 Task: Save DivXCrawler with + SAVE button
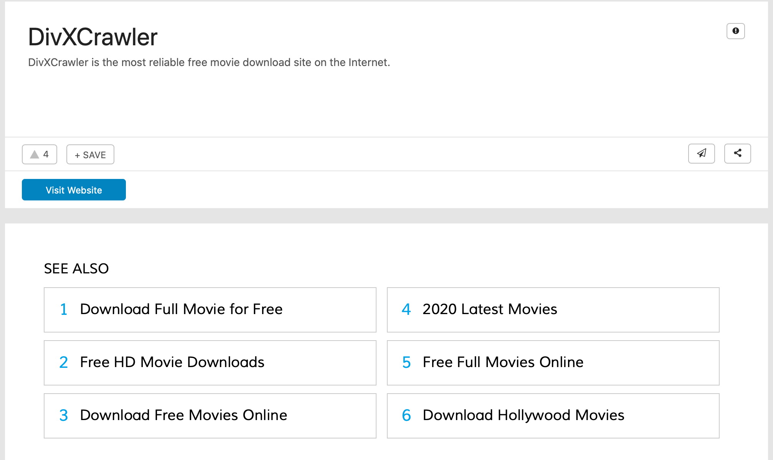click(90, 155)
